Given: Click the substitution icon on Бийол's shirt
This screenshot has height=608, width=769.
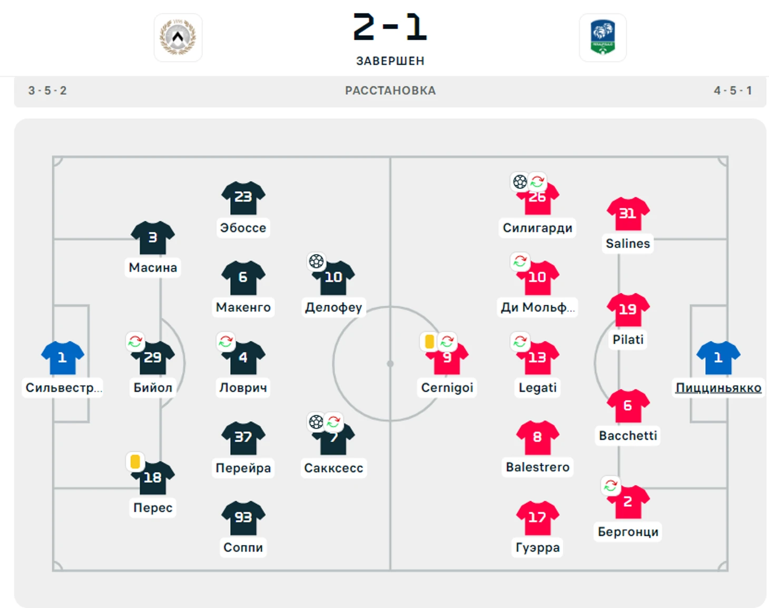Looking at the screenshot, I should (x=135, y=341).
